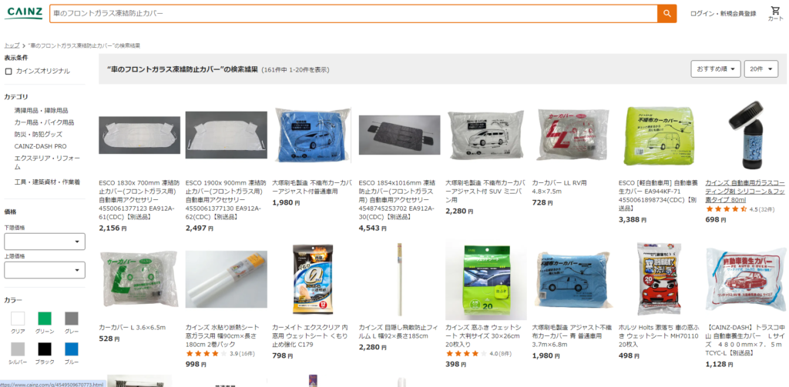Go to home via CAINZ logo
This screenshot has height=387, width=789.
[x=24, y=12]
